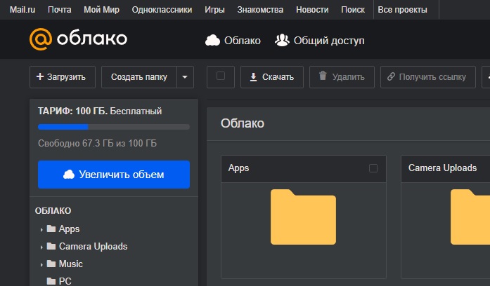The width and height of the screenshot is (490, 286).
Task: Open Мой Мир in the top bar
Action: point(101,10)
